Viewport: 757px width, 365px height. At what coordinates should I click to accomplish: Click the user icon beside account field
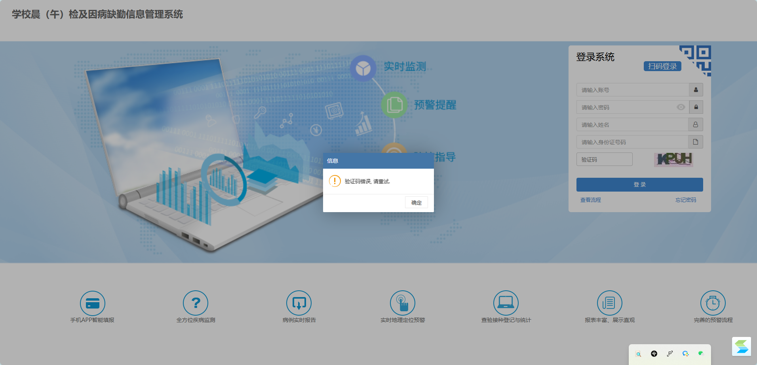point(696,90)
